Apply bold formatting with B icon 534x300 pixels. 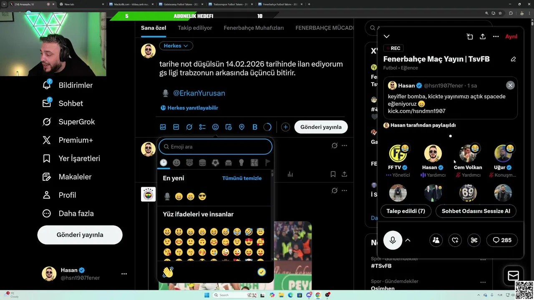tap(255, 127)
